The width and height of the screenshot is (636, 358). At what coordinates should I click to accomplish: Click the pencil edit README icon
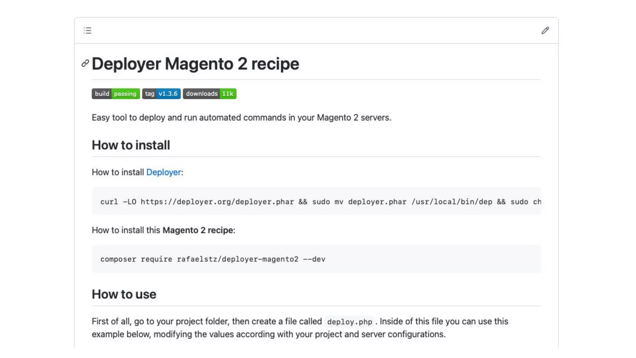point(545,30)
